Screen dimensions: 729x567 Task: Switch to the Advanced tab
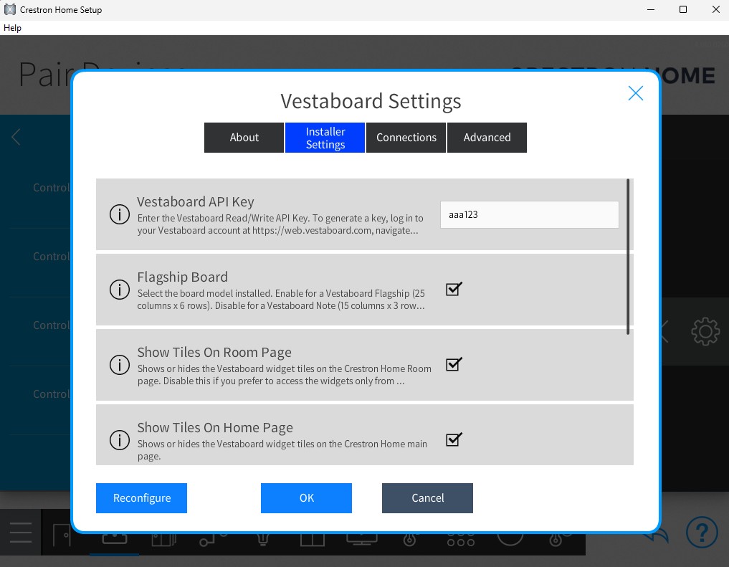[487, 138]
